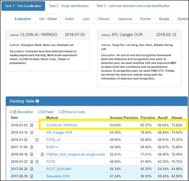Click the Average Precision column header
Image resolution: width=189 pixels, height=181 pixels.
(124, 118)
